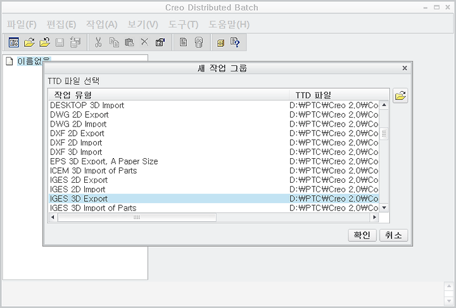456x308 pixels.
Task: Click the TTD 파일 column header
Action: 339,95
